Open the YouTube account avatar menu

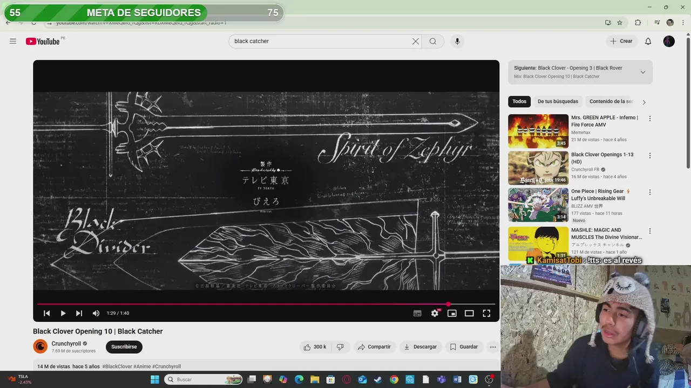tap(669, 41)
